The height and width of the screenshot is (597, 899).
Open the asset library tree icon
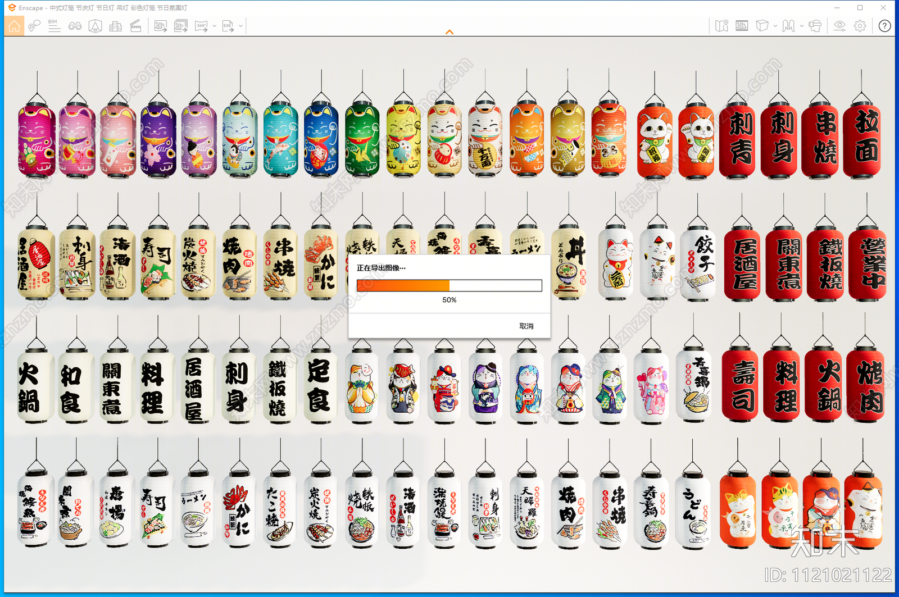pyautogui.click(x=95, y=26)
